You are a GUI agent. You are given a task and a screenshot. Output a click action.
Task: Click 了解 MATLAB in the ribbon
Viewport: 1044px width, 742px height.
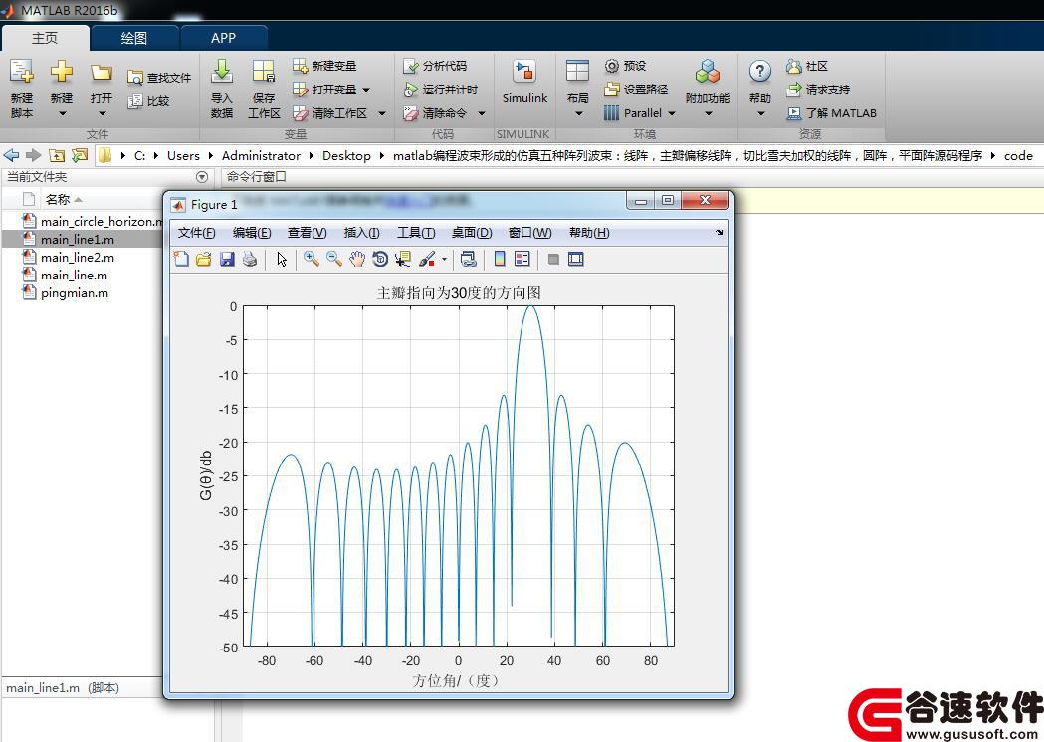coord(832,113)
